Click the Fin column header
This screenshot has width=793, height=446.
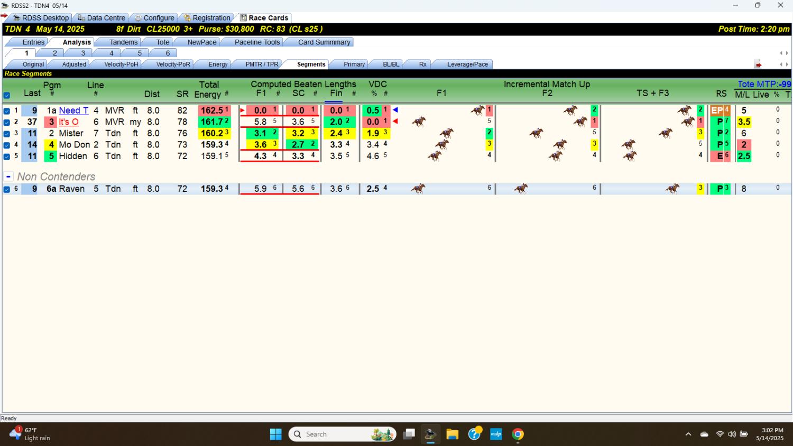click(x=336, y=93)
